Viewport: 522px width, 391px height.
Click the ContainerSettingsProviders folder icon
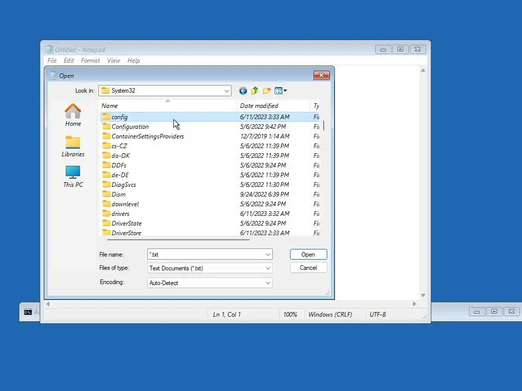pyautogui.click(x=106, y=136)
